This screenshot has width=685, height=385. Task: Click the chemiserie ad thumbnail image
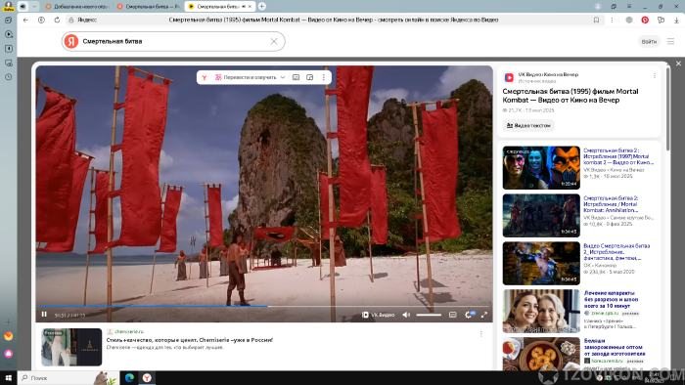[71, 347]
